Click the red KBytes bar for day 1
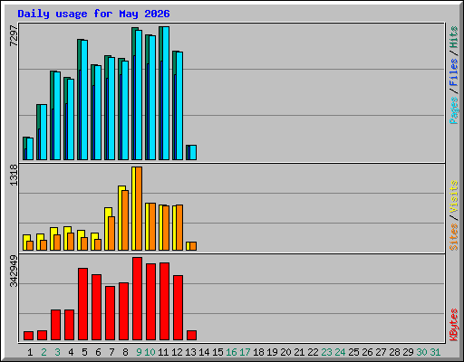 [x=28, y=336]
